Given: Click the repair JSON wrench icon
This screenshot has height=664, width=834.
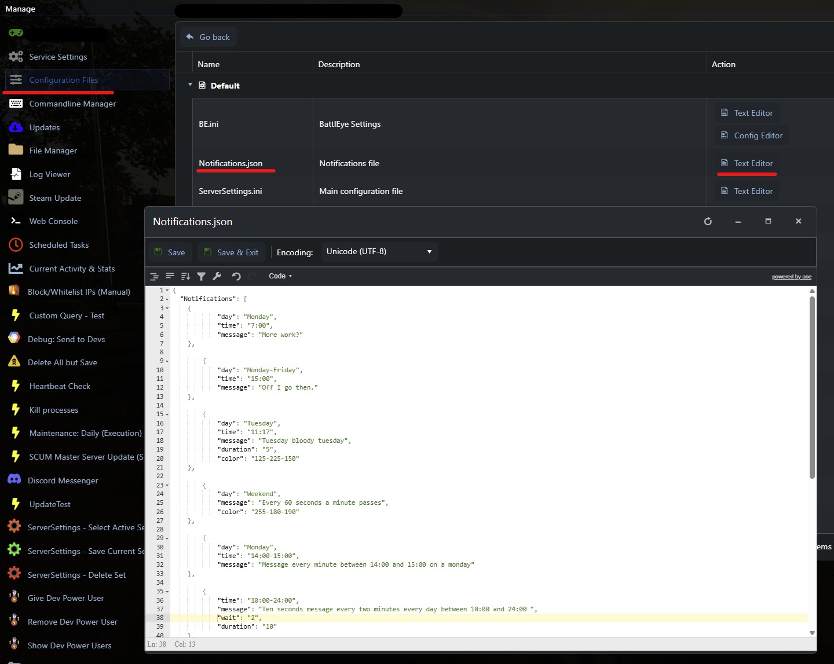Looking at the screenshot, I should pyautogui.click(x=217, y=276).
